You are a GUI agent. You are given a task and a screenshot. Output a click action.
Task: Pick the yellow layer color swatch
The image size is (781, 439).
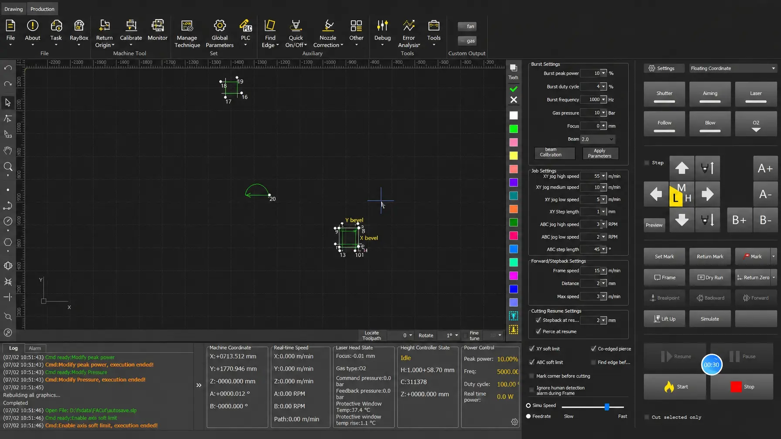coord(514,155)
